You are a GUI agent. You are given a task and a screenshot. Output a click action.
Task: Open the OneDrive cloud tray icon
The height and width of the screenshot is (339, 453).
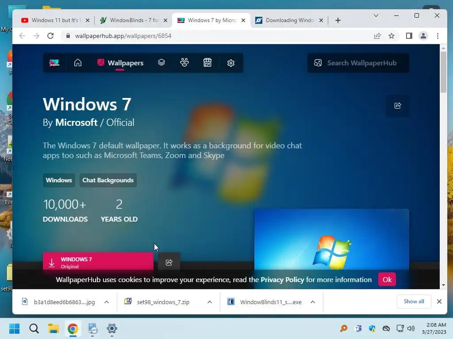click(x=386, y=328)
